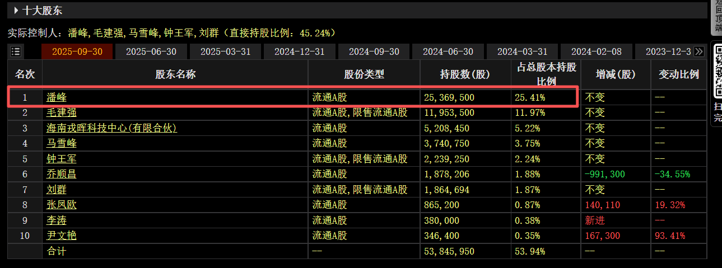Screen dimensions: 722x268
Task: Click the QR code image
Action: click(716, 72)
